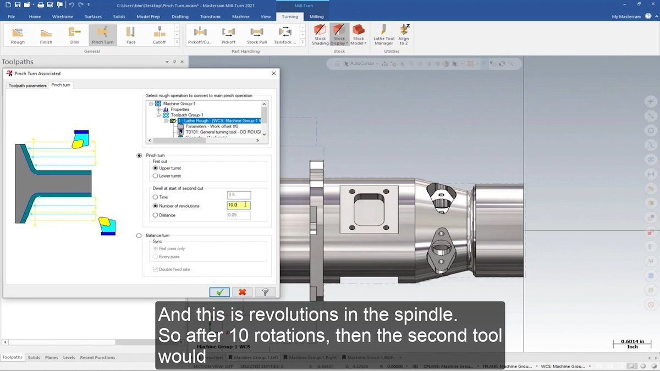
Task: Open the Recent Functions bottom tab
Action: tap(97, 357)
